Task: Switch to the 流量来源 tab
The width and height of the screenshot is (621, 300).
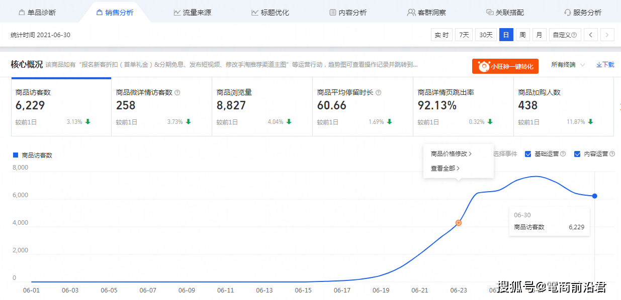Action: coord(192,13)
